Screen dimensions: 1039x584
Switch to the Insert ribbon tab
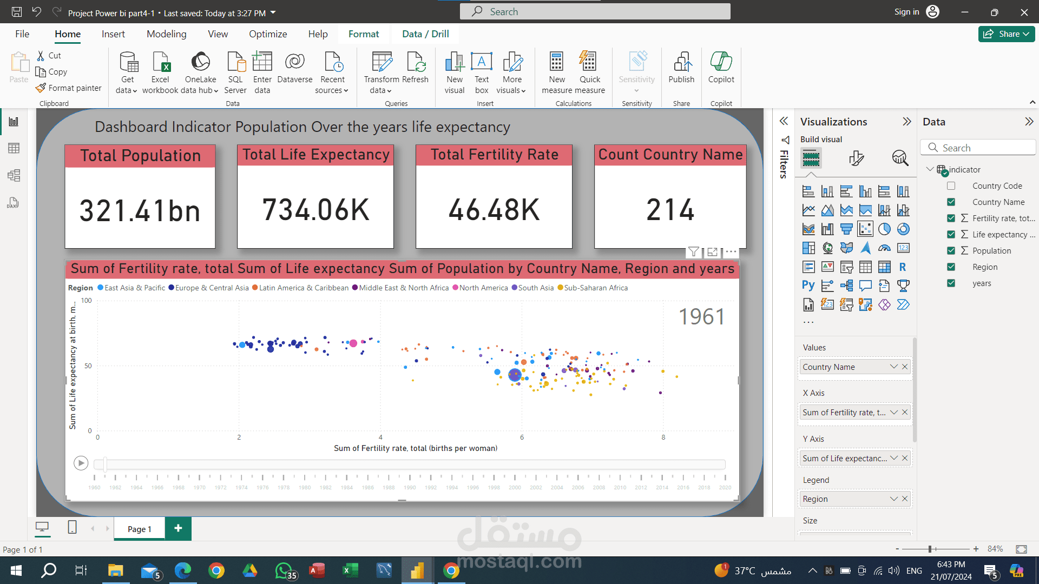click(x=113, y=34)
